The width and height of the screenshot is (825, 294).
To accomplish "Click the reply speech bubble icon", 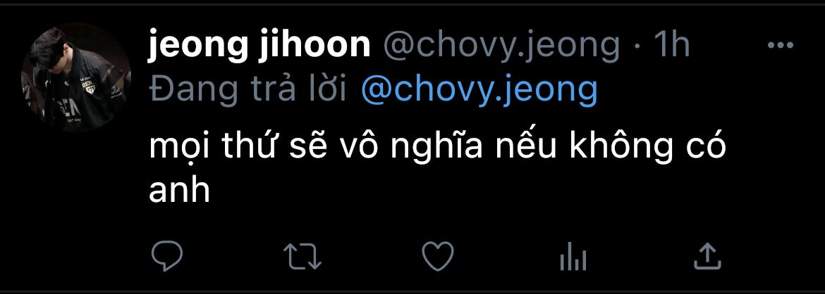I will point(167,256).
